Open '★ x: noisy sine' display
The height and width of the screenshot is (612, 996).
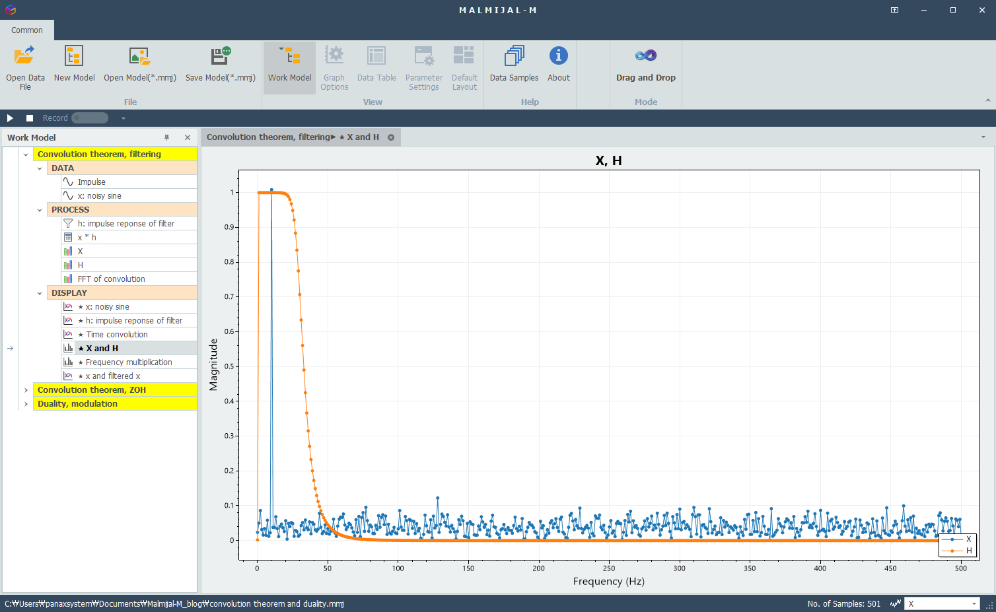pyautogui.click(x=129, y=307)
